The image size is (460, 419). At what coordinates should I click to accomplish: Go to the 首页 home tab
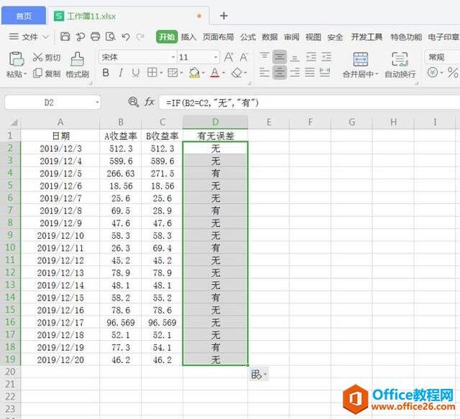[24, 16]
